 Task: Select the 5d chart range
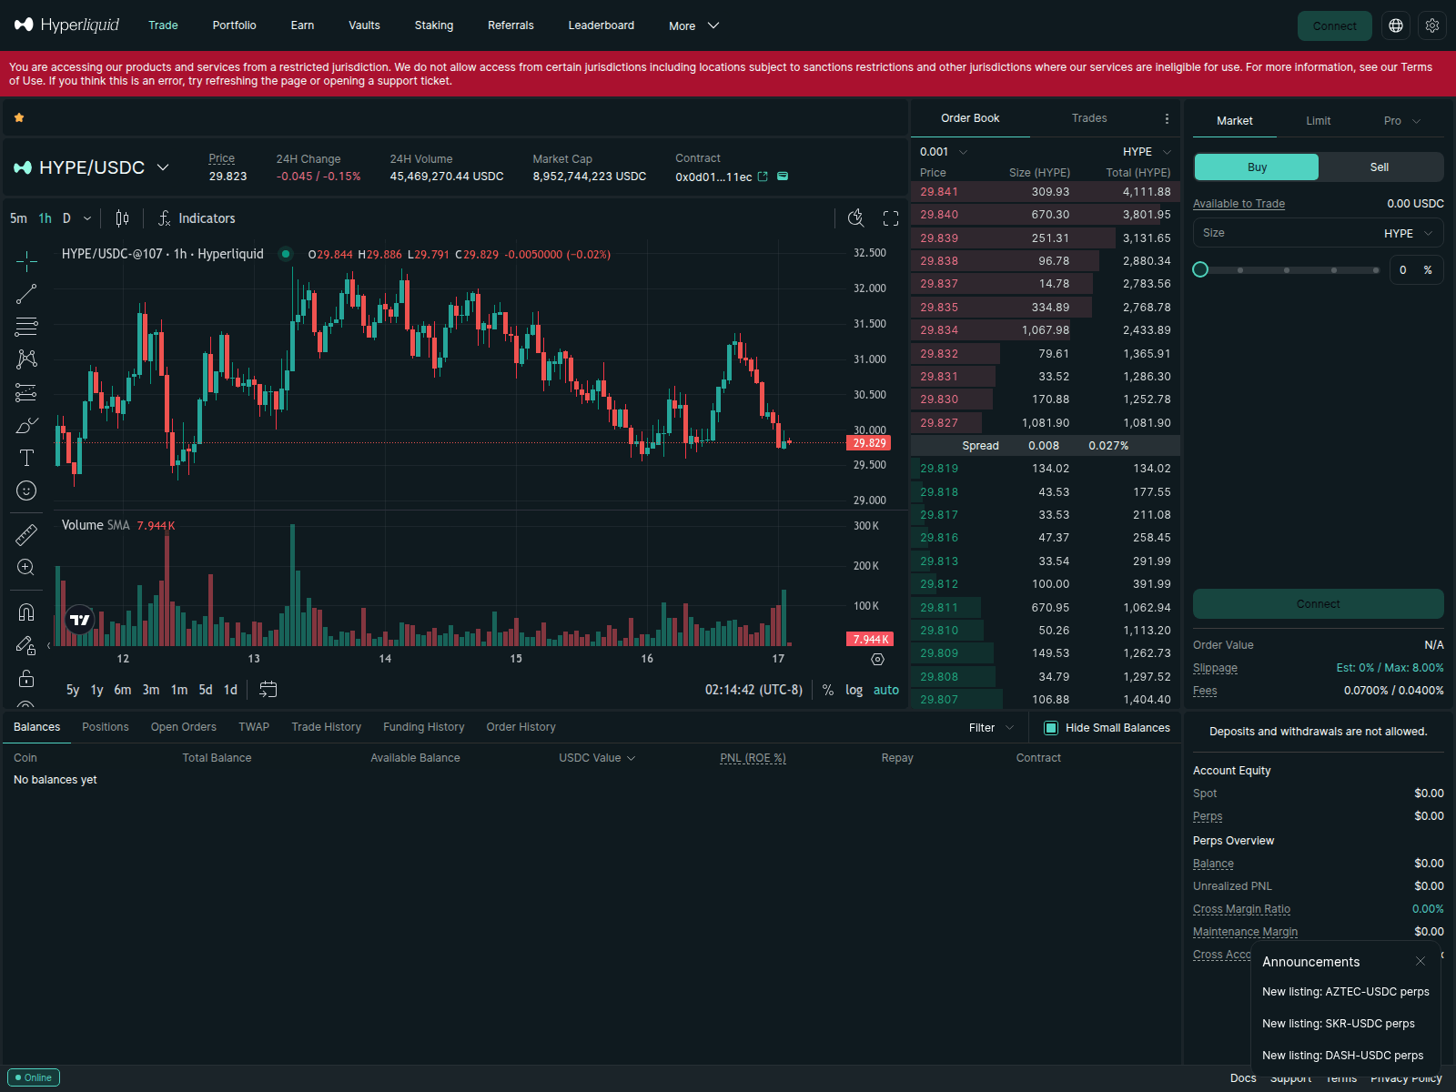pos(206,690)
